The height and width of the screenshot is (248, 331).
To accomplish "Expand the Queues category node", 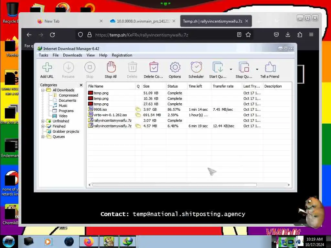I will pos(43,137).
